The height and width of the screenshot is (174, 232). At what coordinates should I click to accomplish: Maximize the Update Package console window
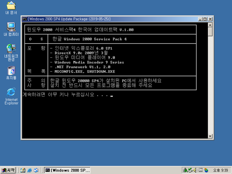pos(205,19)
